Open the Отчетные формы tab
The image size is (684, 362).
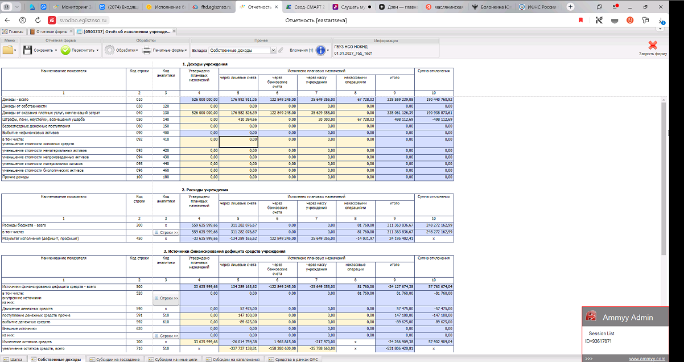[48, 32]
